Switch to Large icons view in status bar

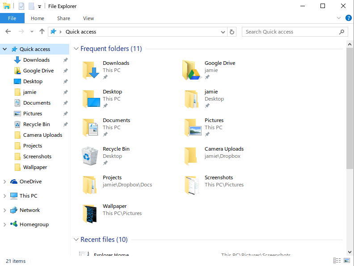(x=347, y=261)
